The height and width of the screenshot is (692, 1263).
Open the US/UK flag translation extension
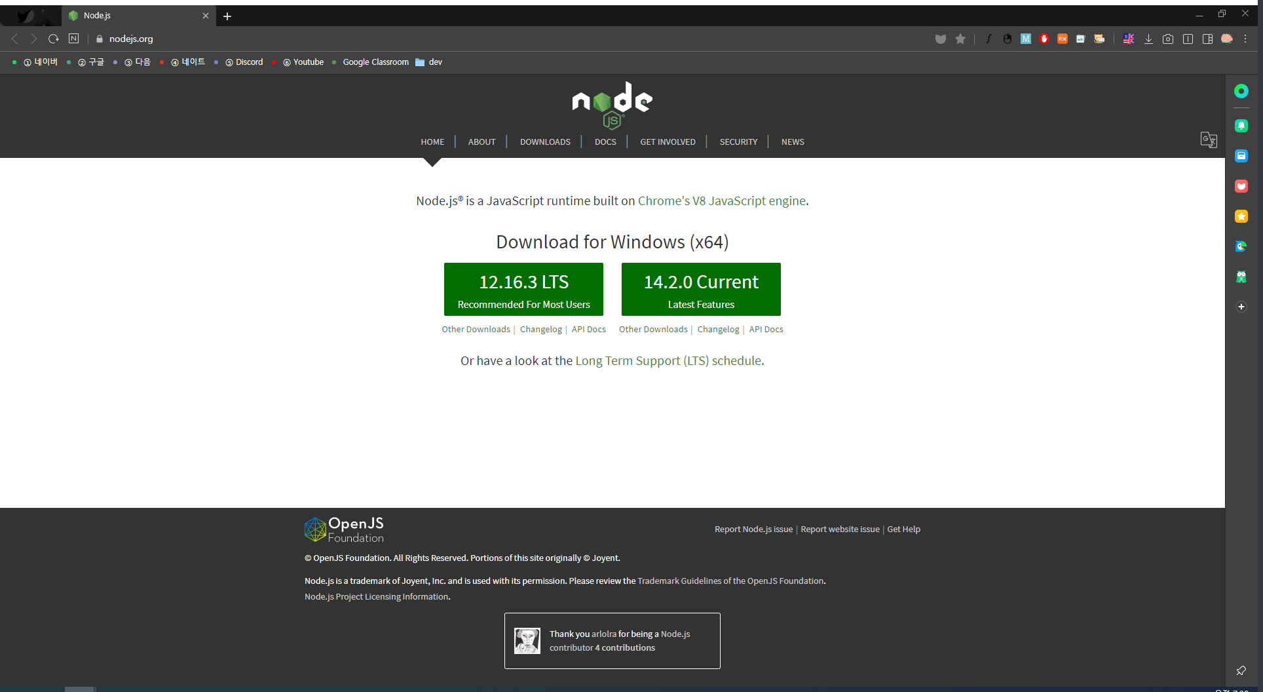click(x=1129, y=39)
